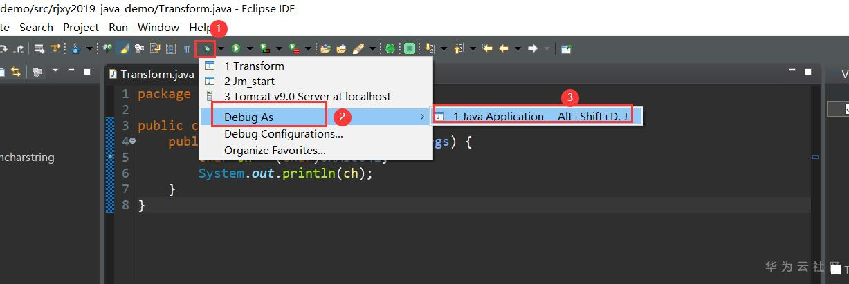849x284 pixels.
Task: Click the Open Task folder icon
Action: pyautogui.click(x=342, y=48)
